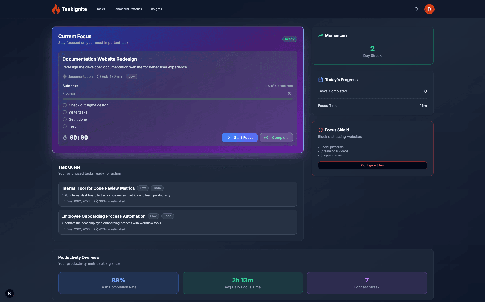Open the user profile avatar D
Image resolution: width=485 pixels, height=302 pixels.
pos(429,9)
